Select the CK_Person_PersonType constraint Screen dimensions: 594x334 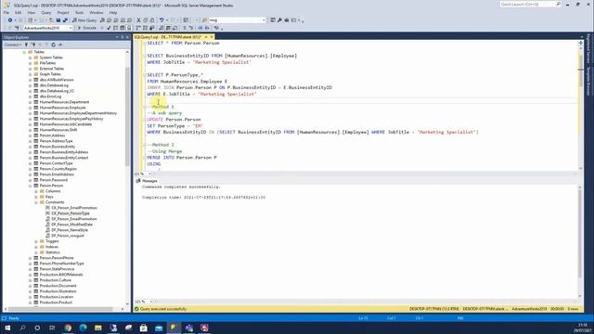(x=71, y=213)
